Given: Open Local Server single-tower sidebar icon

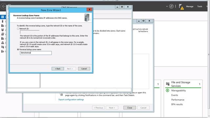Looking at the screenshot, I should pos(2,21).
